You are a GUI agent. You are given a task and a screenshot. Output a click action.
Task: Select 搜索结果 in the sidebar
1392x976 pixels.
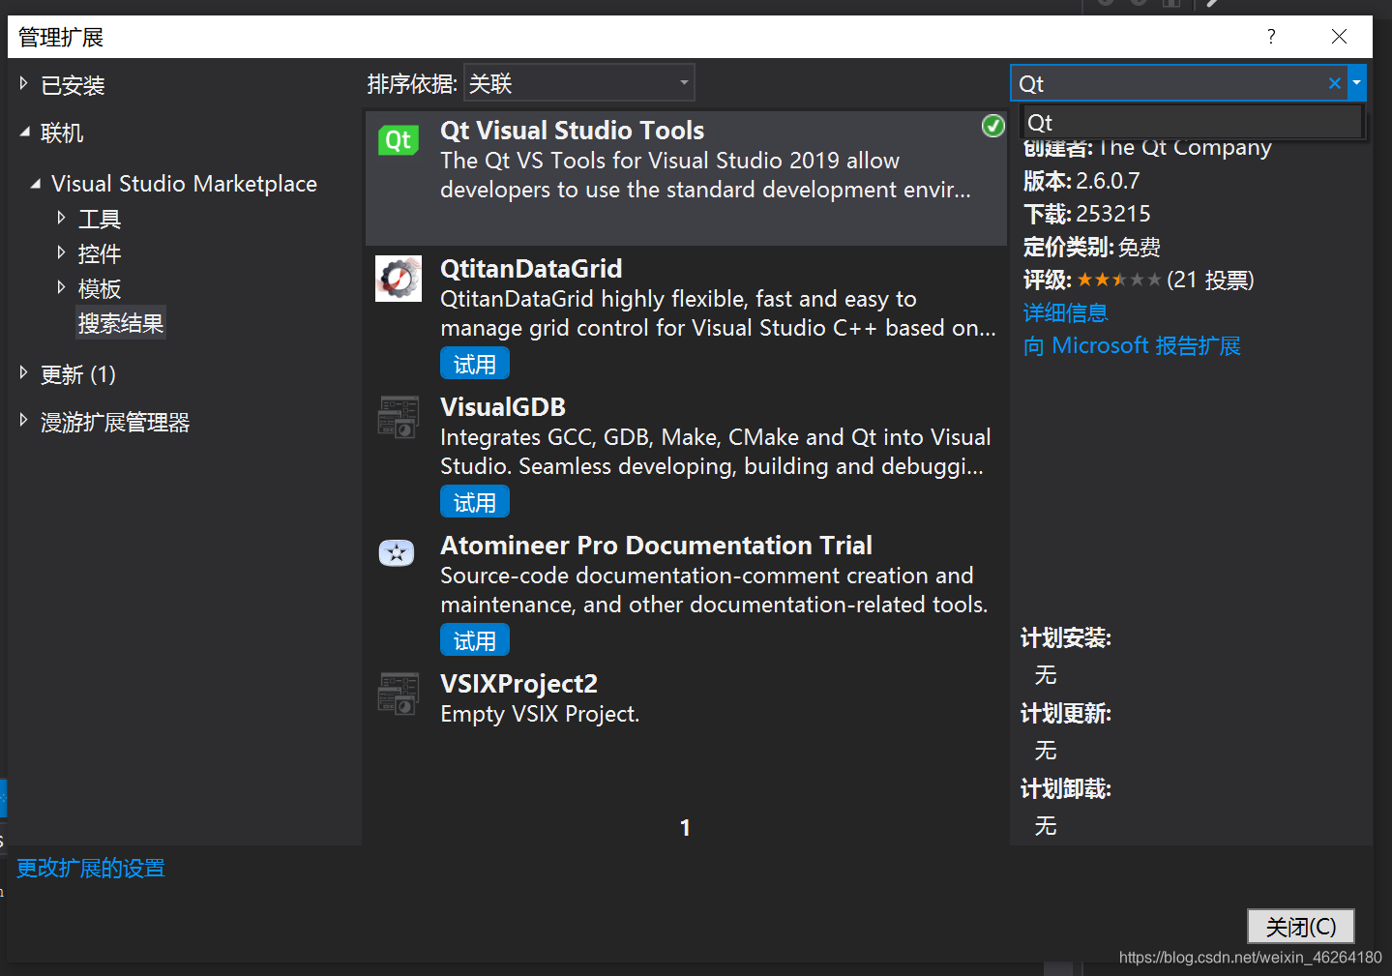coord(120,322)
